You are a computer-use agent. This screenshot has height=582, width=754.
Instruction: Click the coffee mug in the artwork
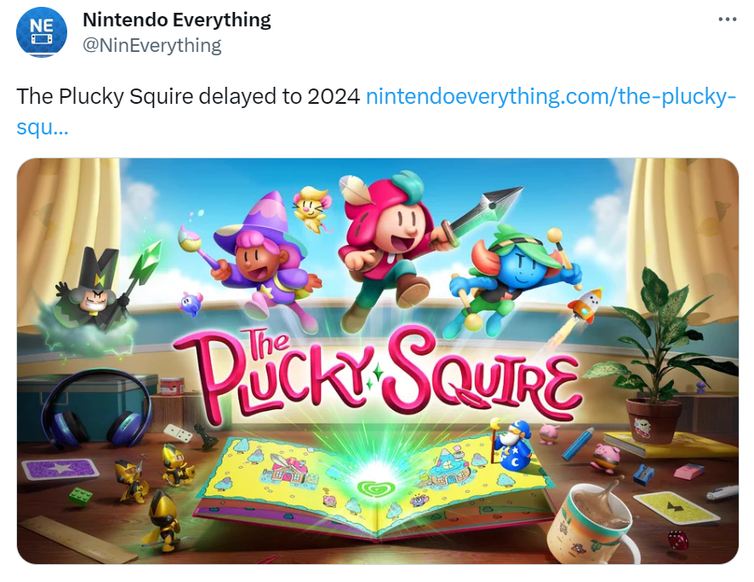pyautogui.click(x=597, y=522)
